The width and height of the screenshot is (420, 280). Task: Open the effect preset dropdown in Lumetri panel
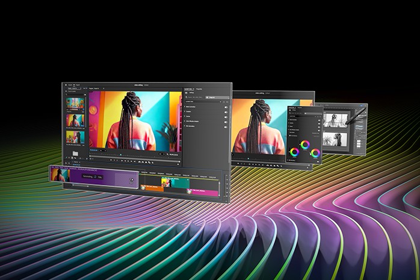click(x=203, y=102)
